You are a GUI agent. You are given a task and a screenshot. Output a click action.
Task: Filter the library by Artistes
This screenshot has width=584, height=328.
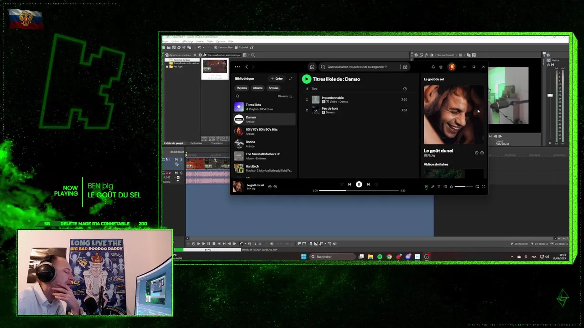tap(273, 88)
